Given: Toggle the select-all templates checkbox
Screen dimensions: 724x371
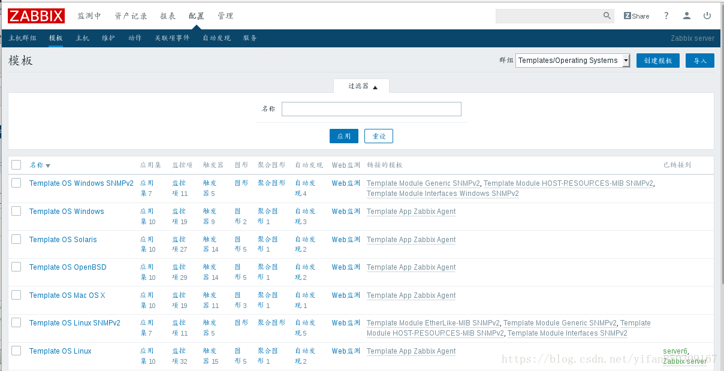Looking at the screenshot, I should pos(16,165).
